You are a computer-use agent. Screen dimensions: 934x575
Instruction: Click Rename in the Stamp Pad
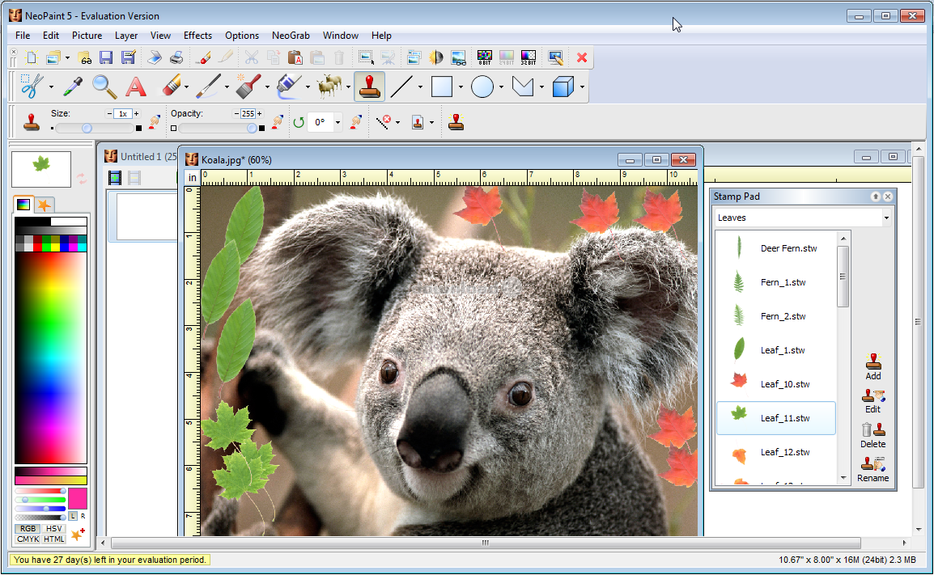pos(873,469)
